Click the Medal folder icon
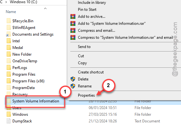The height and width of the screenshot is (124, 181). coord(9,48)
